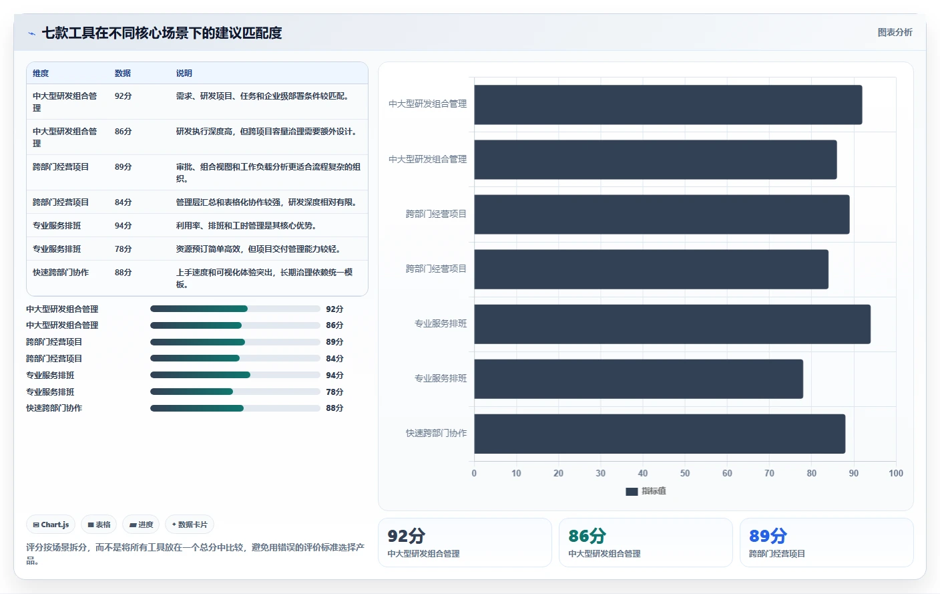This screenshot has width=940, height=594.
Task: Click the footnote starting with 评分按场景拆分
Action: pyautogui.click(x=196, y=554)
